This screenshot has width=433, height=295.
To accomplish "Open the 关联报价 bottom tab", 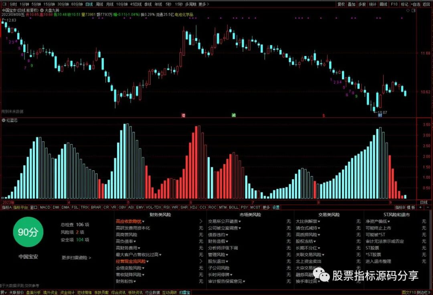I will [x=16, y=292].
